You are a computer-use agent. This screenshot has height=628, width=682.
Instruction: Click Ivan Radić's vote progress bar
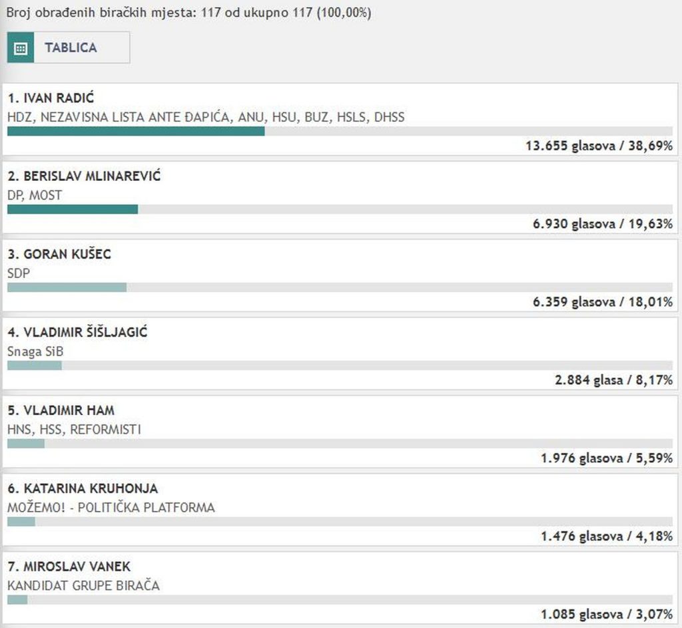tap(340, 131)
